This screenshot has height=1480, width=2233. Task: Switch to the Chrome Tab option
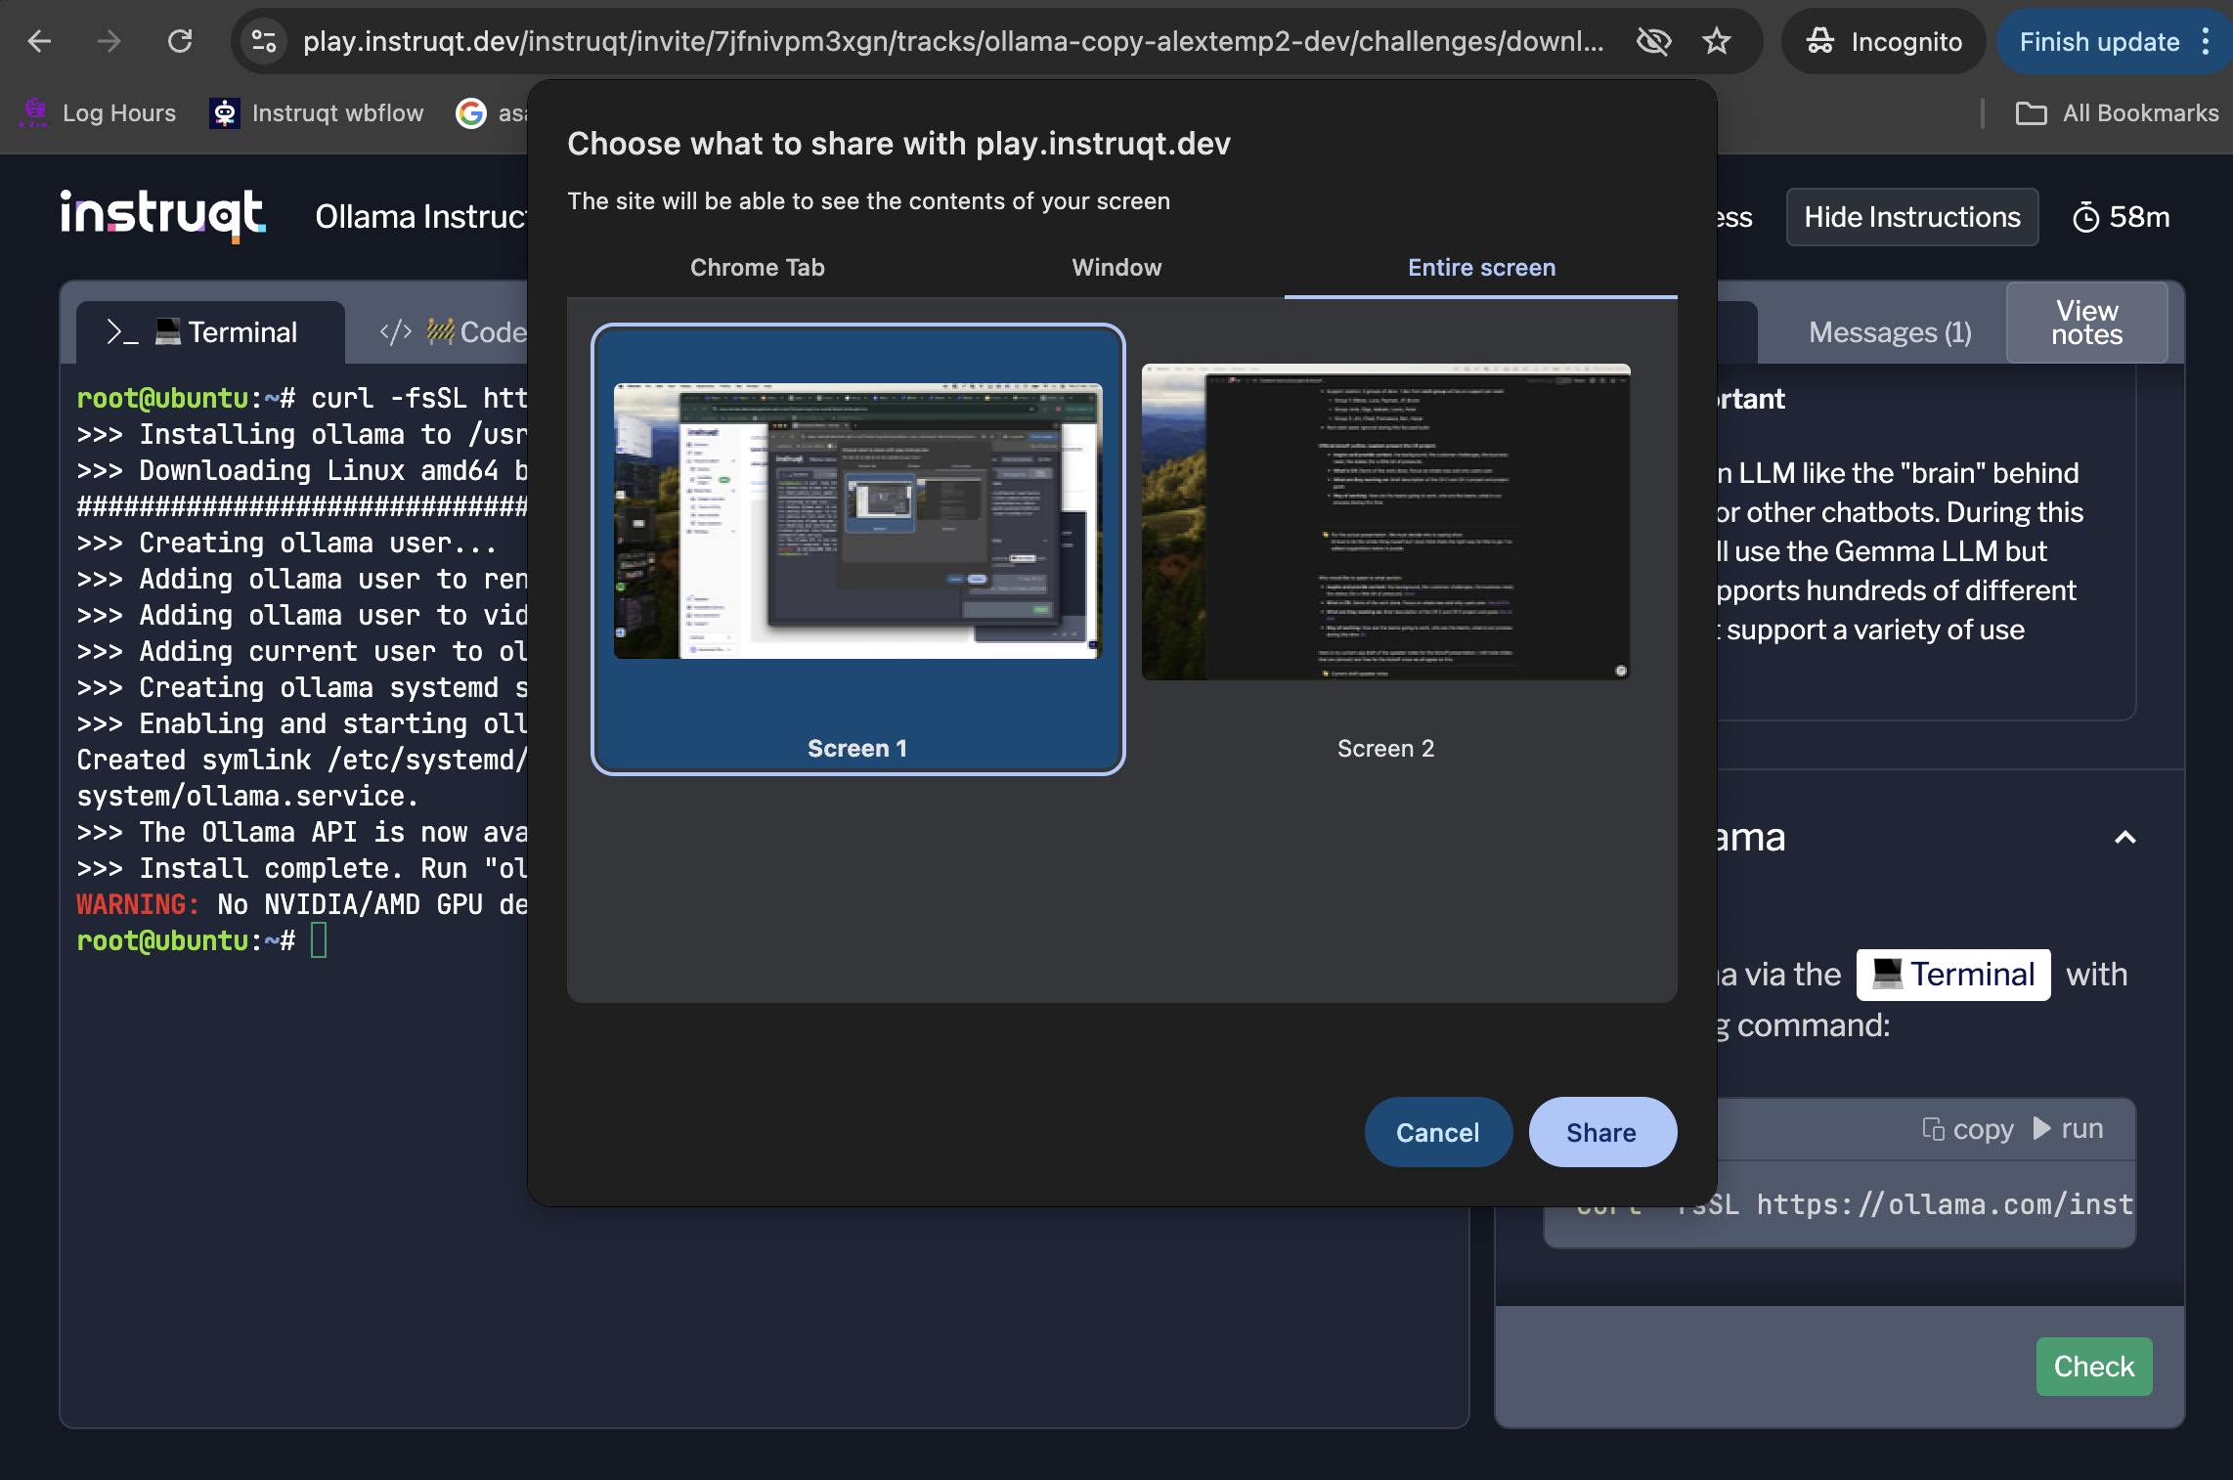757,267
